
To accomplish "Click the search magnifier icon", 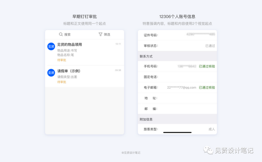I will tap(61, 34).
